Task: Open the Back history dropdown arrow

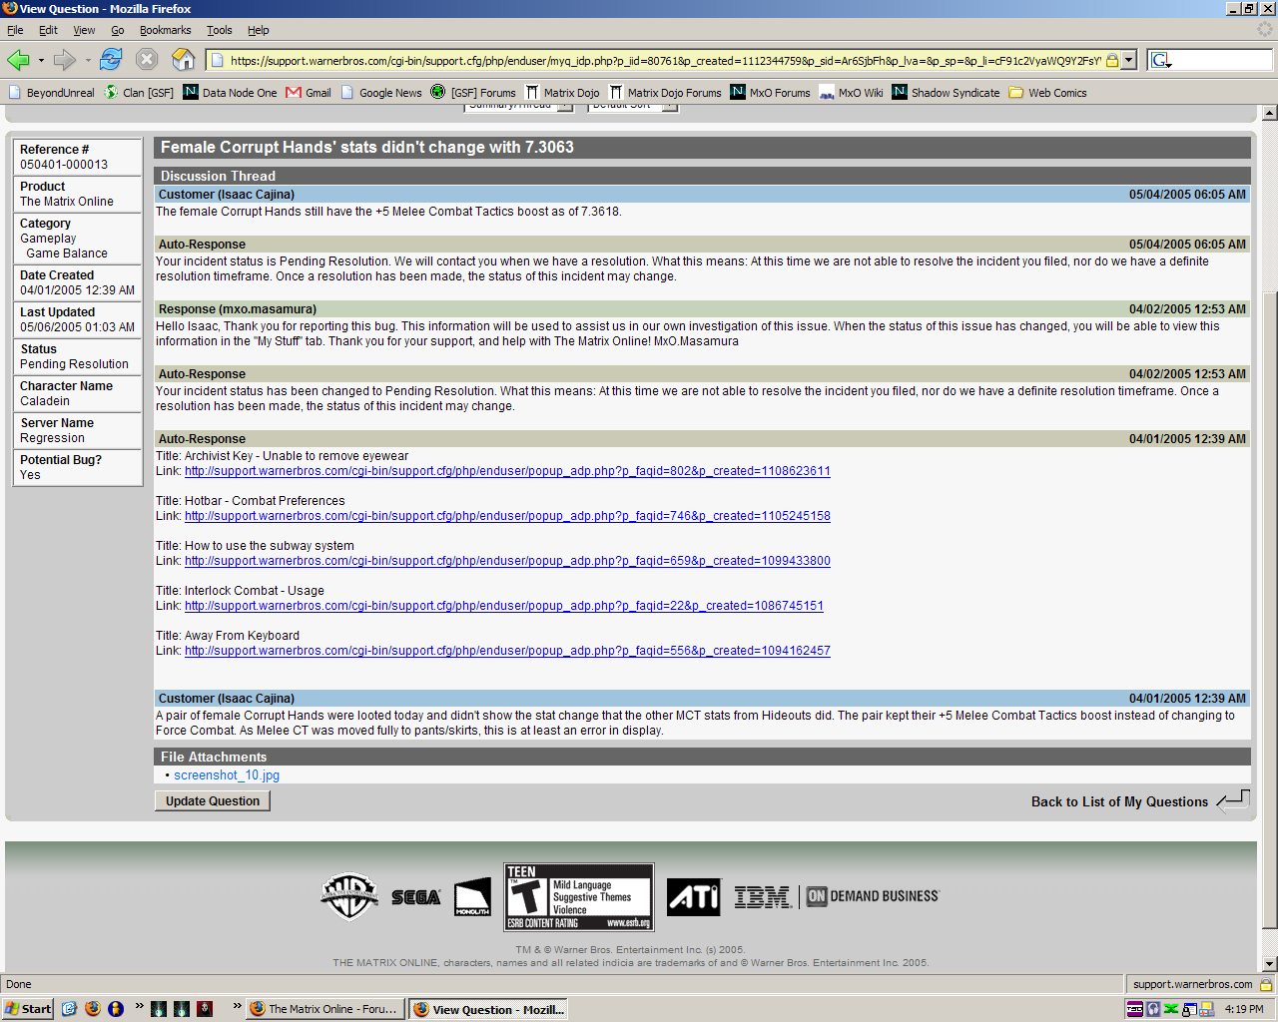Action: click(41, 61)
